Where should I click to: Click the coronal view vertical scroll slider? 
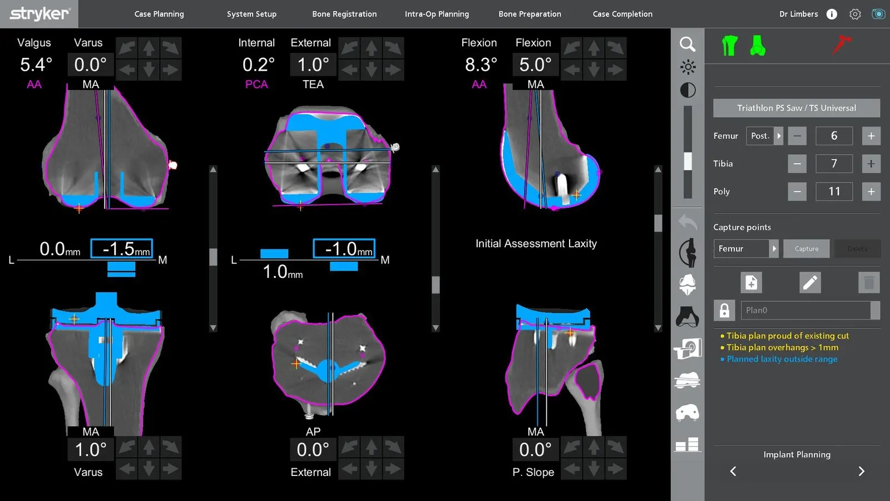(x=213, y=248)
